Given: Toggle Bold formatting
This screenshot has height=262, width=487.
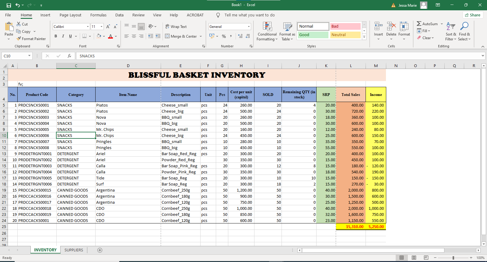Looking at the screenshot, I should pos(56,36).
